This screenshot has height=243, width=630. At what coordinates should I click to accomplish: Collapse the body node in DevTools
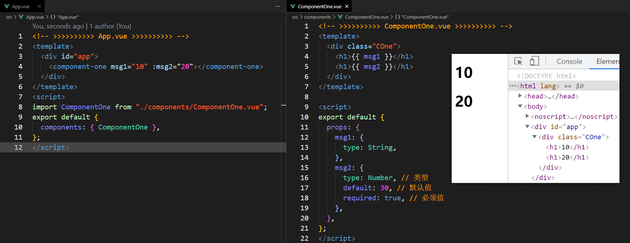[520, 106]
